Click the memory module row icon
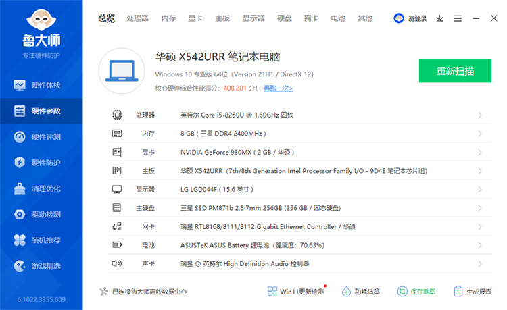Viewport: 507px width, 310px height. 117,134
